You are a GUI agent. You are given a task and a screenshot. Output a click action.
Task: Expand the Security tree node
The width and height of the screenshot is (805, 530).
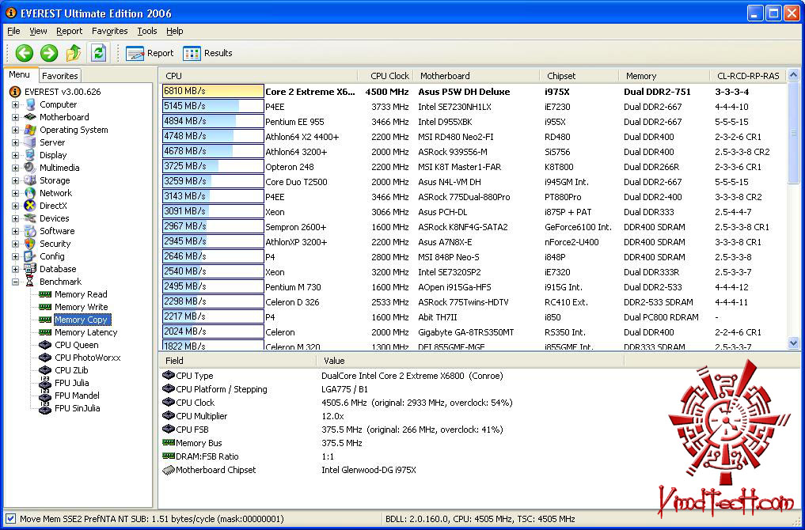coord(15,244)
